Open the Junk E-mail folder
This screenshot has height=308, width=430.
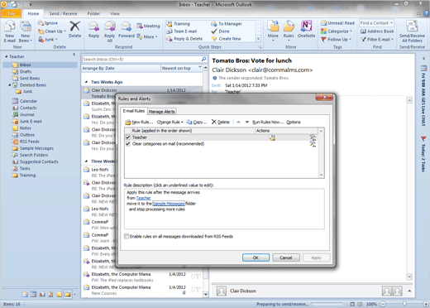tap(31, 121)
